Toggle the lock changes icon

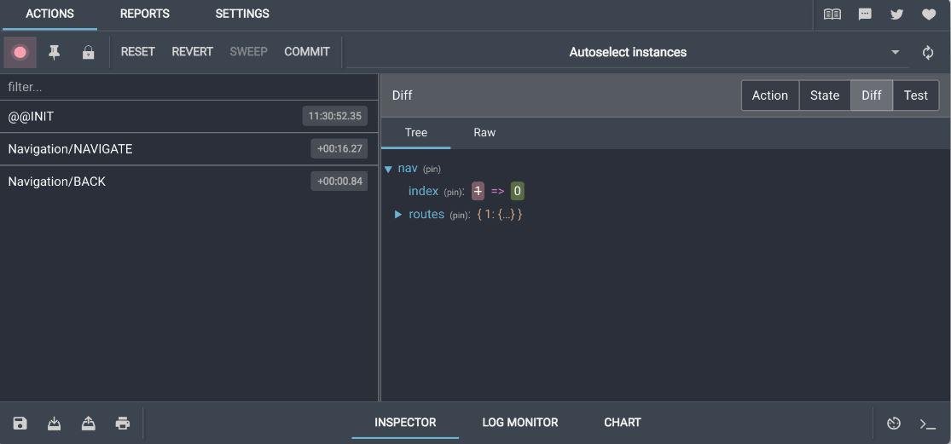(x=89, y=52)
